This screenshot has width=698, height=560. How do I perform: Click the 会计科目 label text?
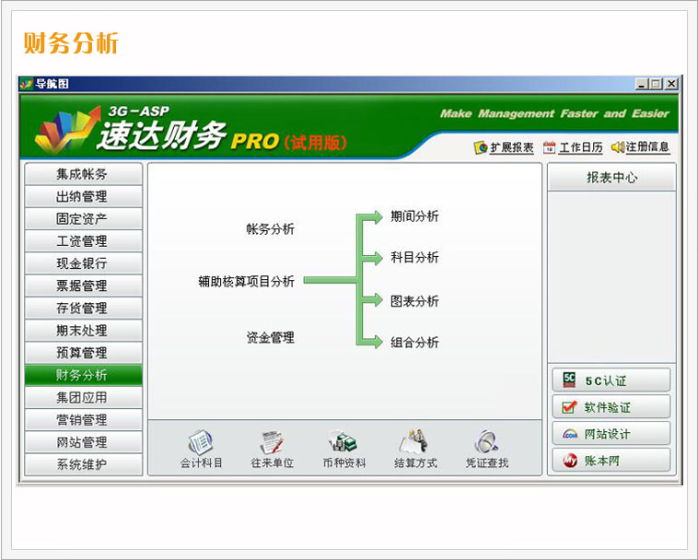point(201,463)
